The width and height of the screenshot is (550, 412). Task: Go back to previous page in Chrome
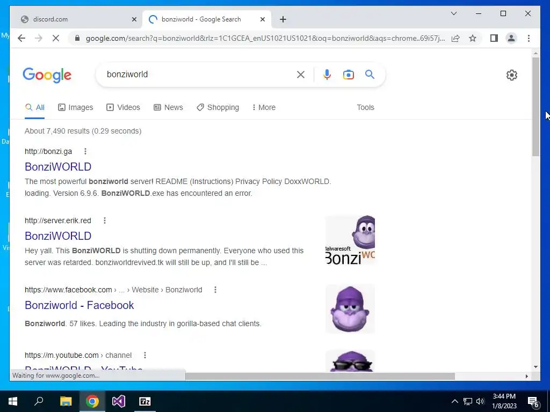point(21,38)
